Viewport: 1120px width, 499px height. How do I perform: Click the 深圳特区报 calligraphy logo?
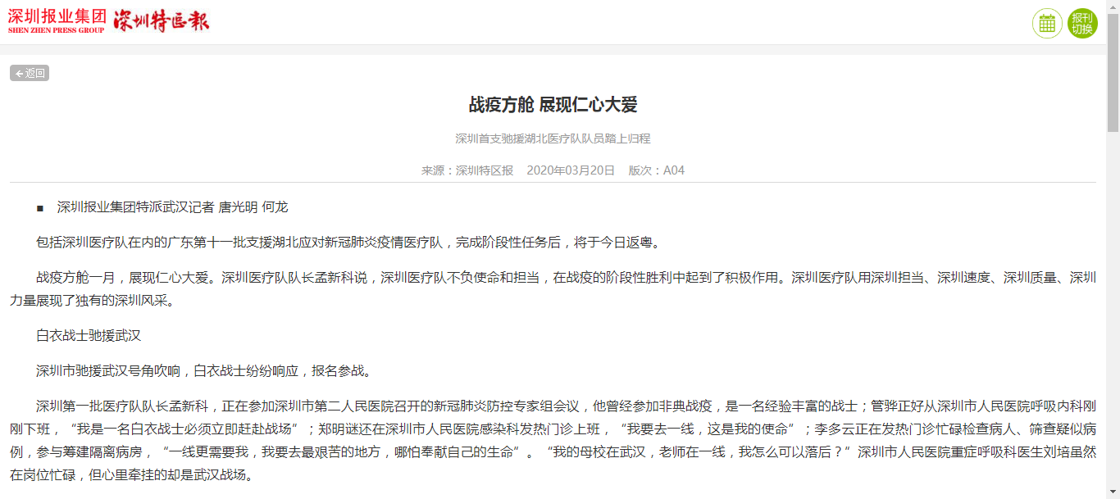[162, 21]
